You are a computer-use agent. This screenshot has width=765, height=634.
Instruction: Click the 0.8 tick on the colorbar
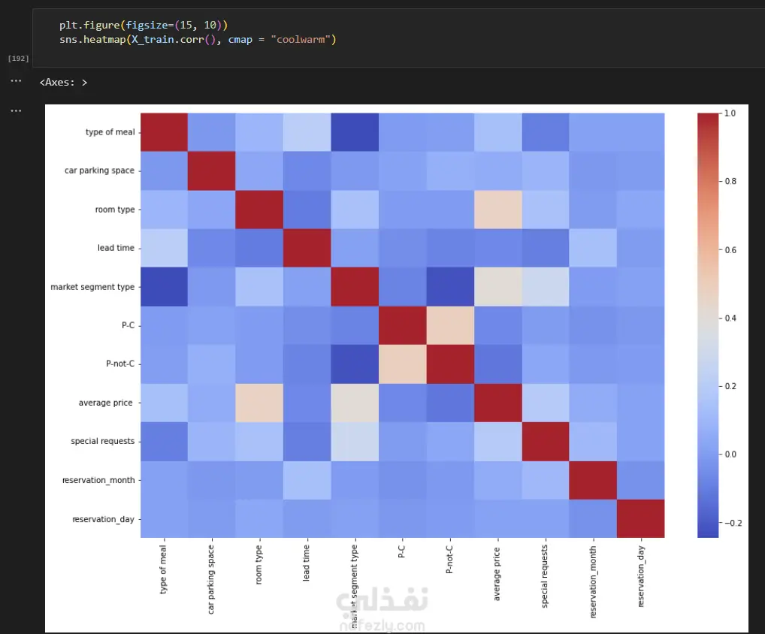tap(730, 182)
